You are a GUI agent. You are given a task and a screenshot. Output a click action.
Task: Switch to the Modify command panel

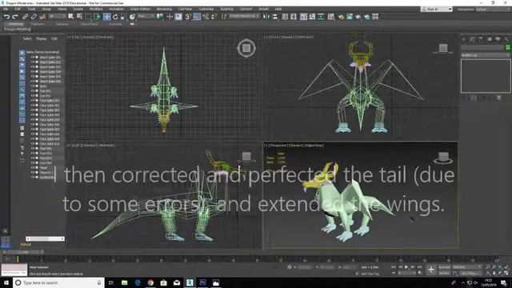[472, 39]
